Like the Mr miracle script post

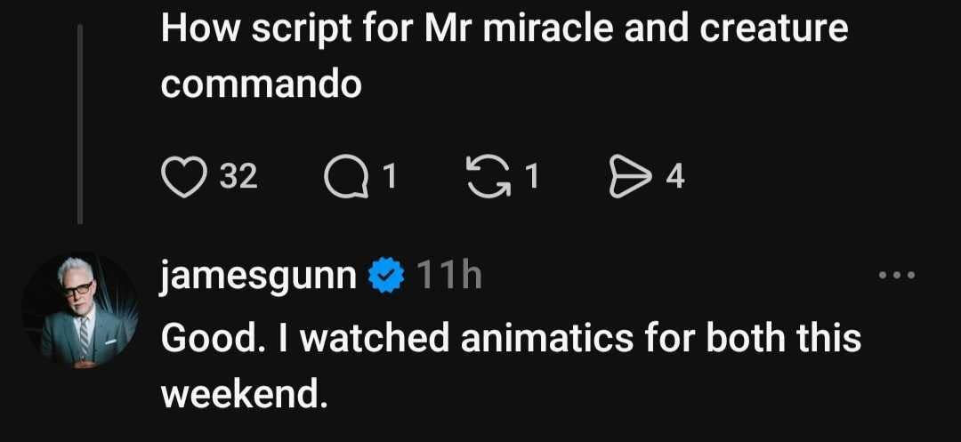pyautogui.click(x=182, y=177)
